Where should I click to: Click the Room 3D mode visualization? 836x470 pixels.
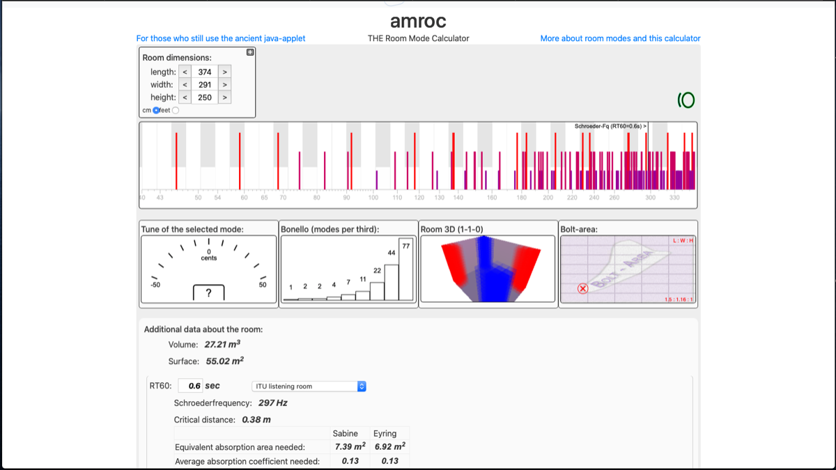click(x=488, y=269)
